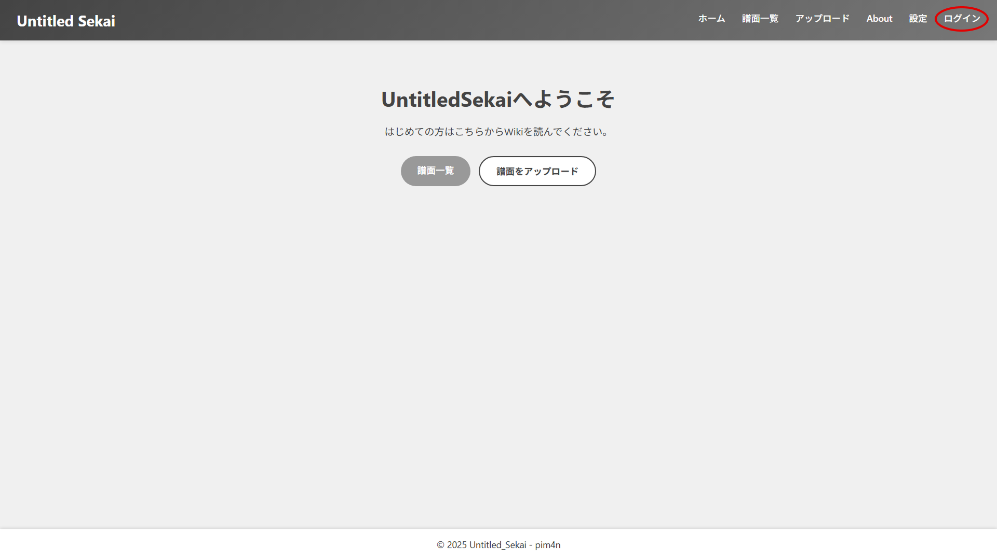997x560 pixels.
Task: Open アップロード from the navigation bar
Action: [x=822, y=19]
